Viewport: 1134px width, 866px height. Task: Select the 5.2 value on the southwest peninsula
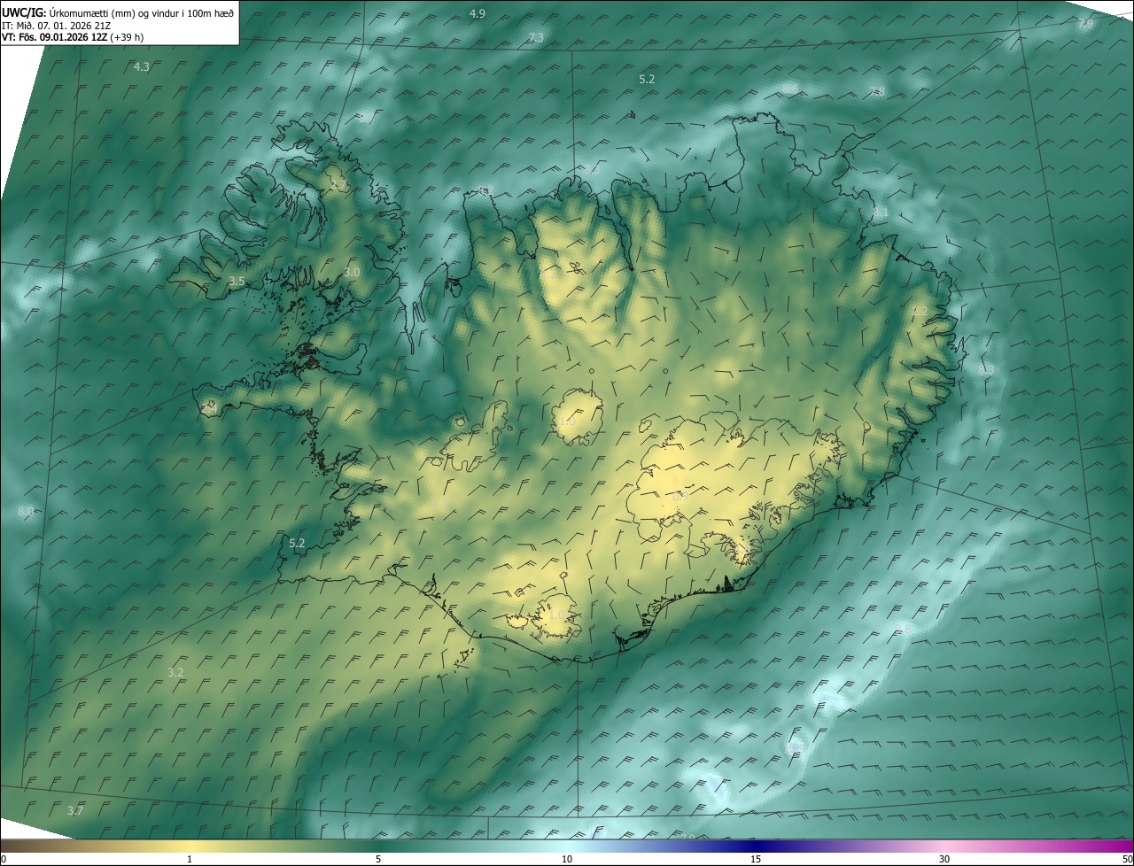tap(297, 543)
